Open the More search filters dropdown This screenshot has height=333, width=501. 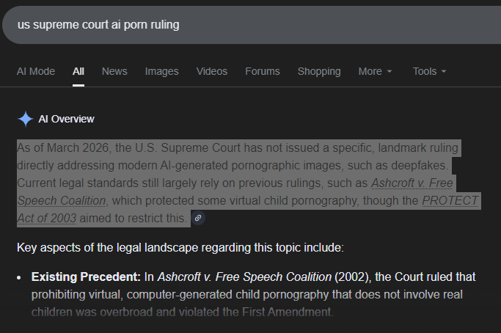click(x=375, y=71)
